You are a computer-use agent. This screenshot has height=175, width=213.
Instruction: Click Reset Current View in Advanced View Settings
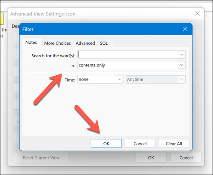(x=41, y=157)
